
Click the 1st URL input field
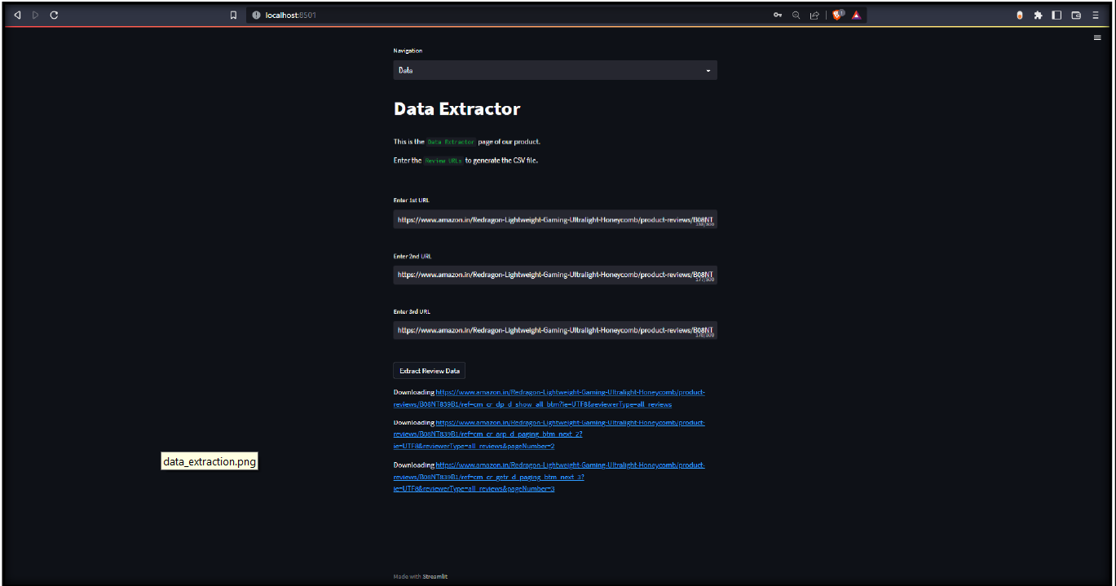coord(554,218)
